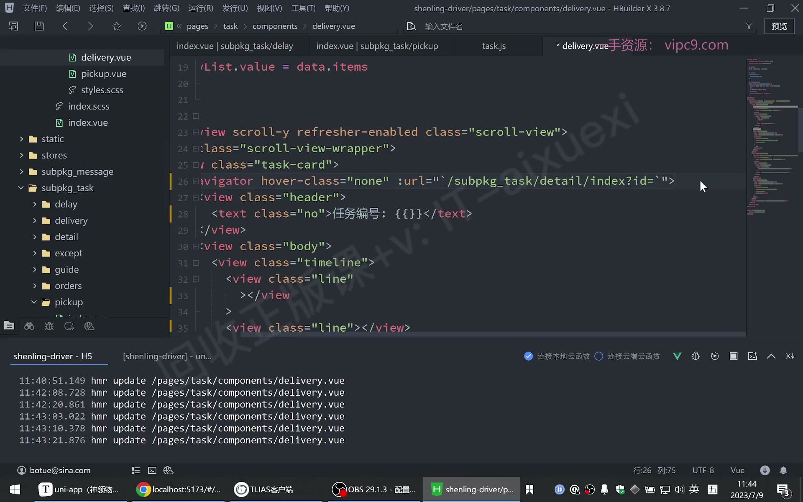Expand the static folder

(x=21, y=139)
